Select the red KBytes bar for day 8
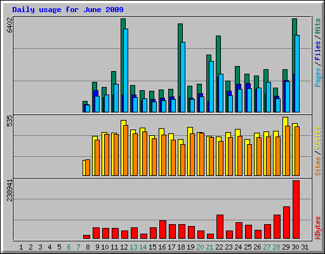 [x=86, y=237]
